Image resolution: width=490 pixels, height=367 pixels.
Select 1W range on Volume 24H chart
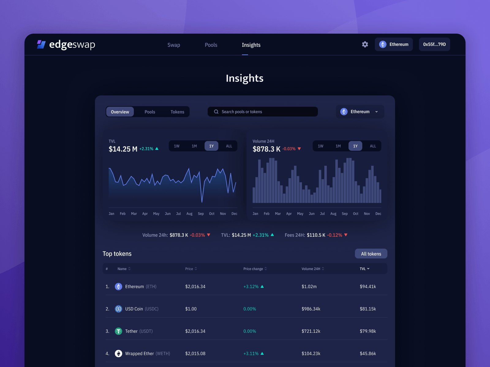point(321,146)
